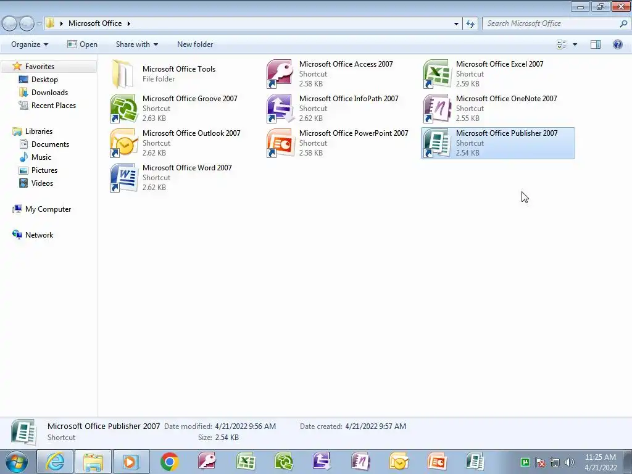Click the network tray icon
The width and height of the screenshot is (632, 474).
point(555,462)
